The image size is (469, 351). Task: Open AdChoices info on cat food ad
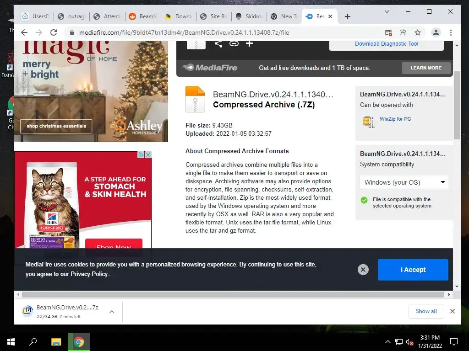[x=141, y=154]
